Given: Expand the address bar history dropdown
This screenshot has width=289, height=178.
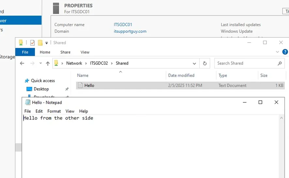Looking at the screenshot, I should [194, 63].
